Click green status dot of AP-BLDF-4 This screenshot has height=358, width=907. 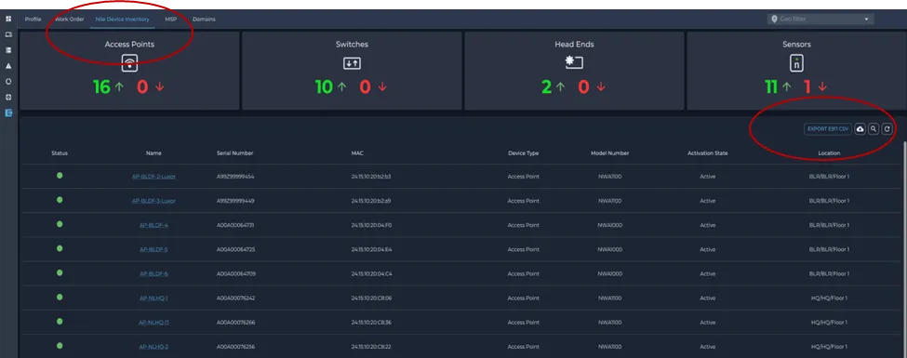coord(60,224)
